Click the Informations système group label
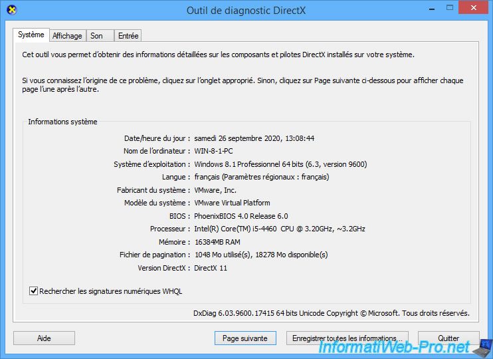493x359 pixels. pyautogui.click(x=62, y=122)
